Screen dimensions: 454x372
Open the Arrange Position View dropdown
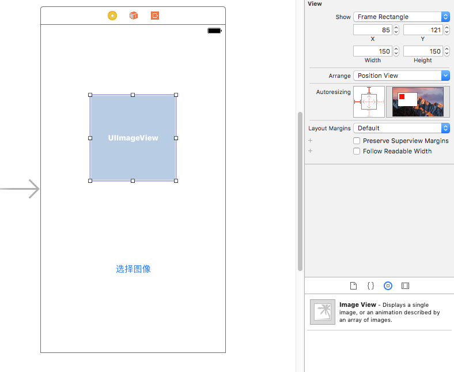pos(401,76)
